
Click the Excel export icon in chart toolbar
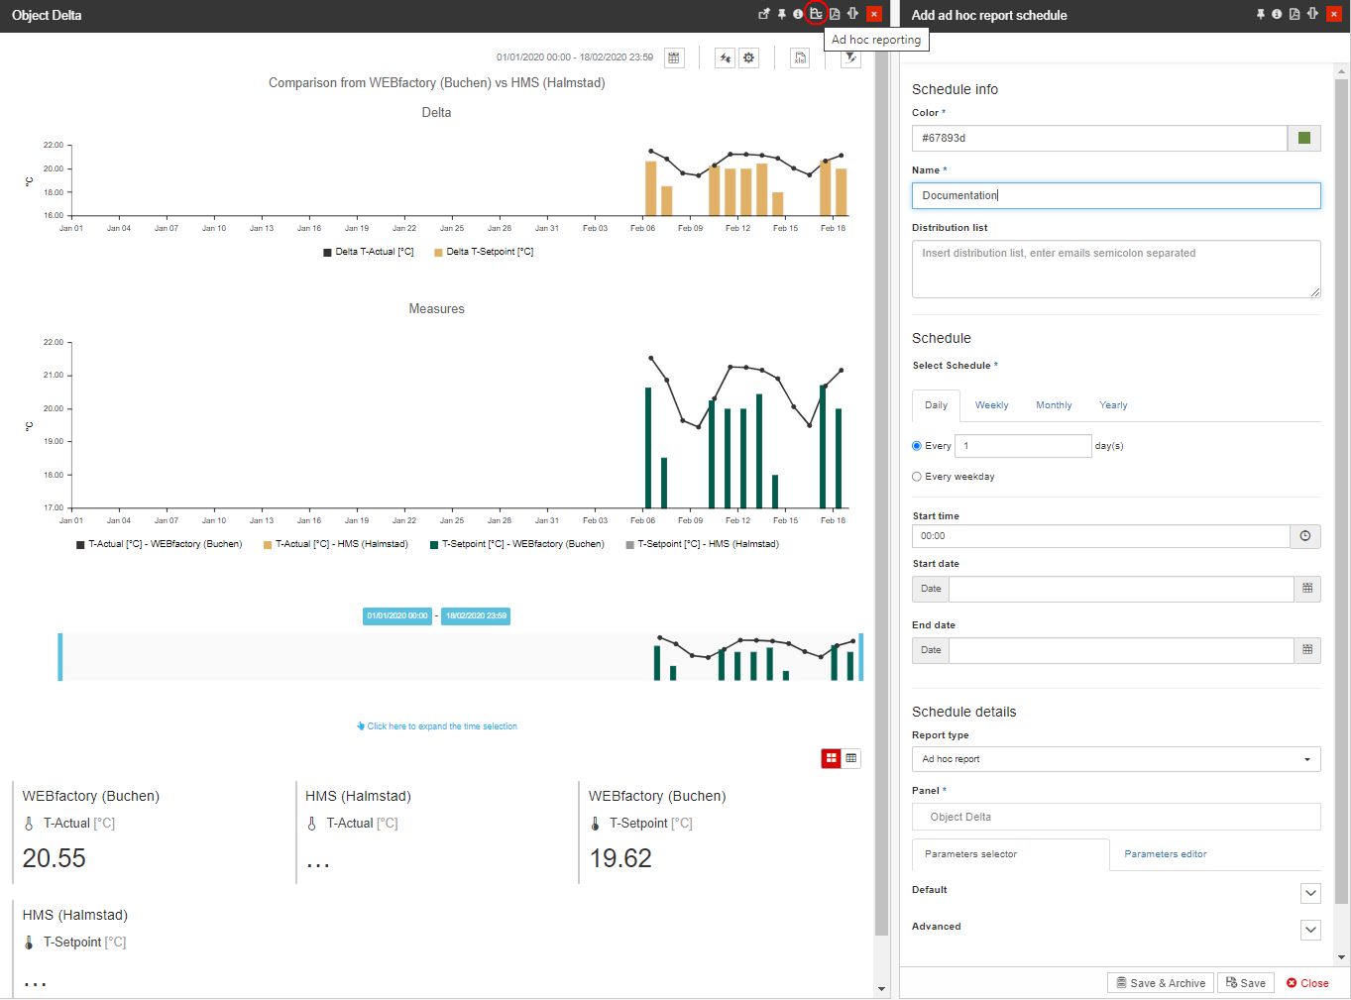pos(800,58)
